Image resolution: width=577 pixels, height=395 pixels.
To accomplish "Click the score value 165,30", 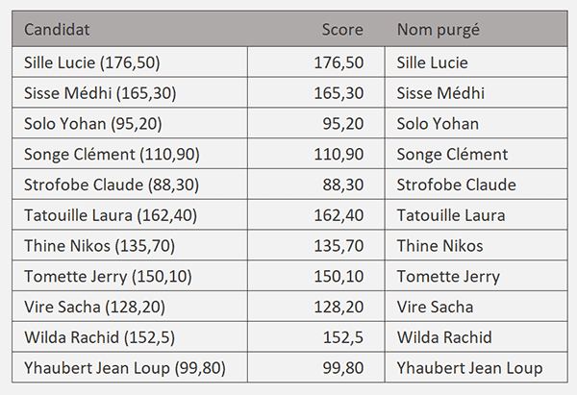I will point(339,93).
